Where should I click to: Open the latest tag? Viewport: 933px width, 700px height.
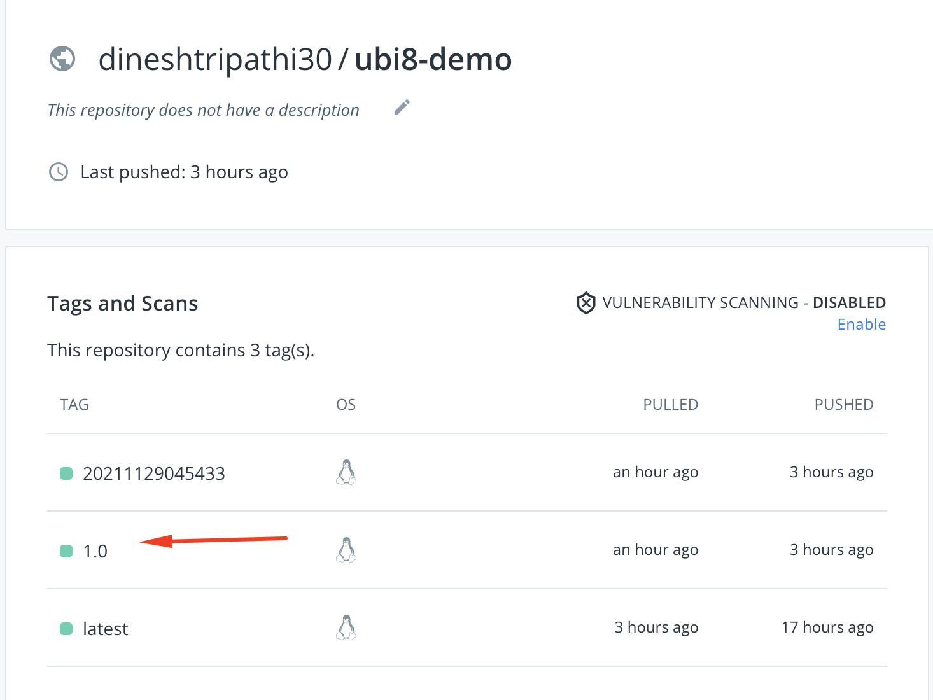click(x=106, y=629)
